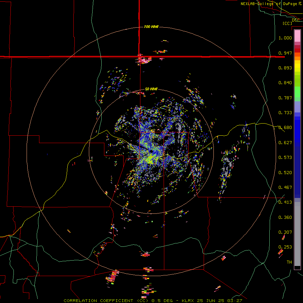
Task: Pick the light pink top colorbar segment
Action: click(x=297, y=36)
